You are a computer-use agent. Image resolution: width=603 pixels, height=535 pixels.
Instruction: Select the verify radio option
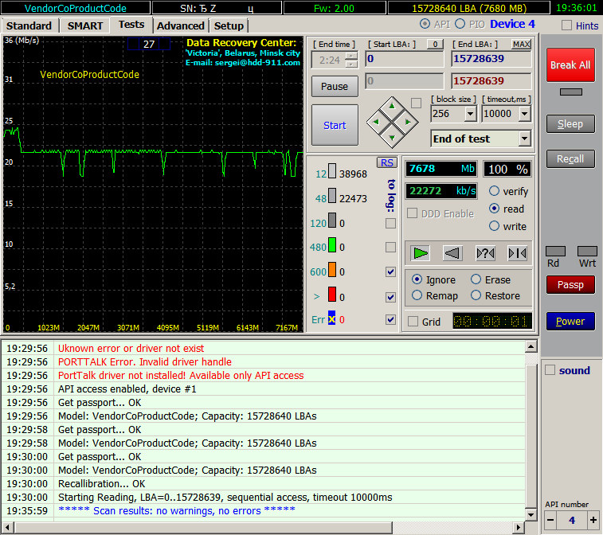495,191
